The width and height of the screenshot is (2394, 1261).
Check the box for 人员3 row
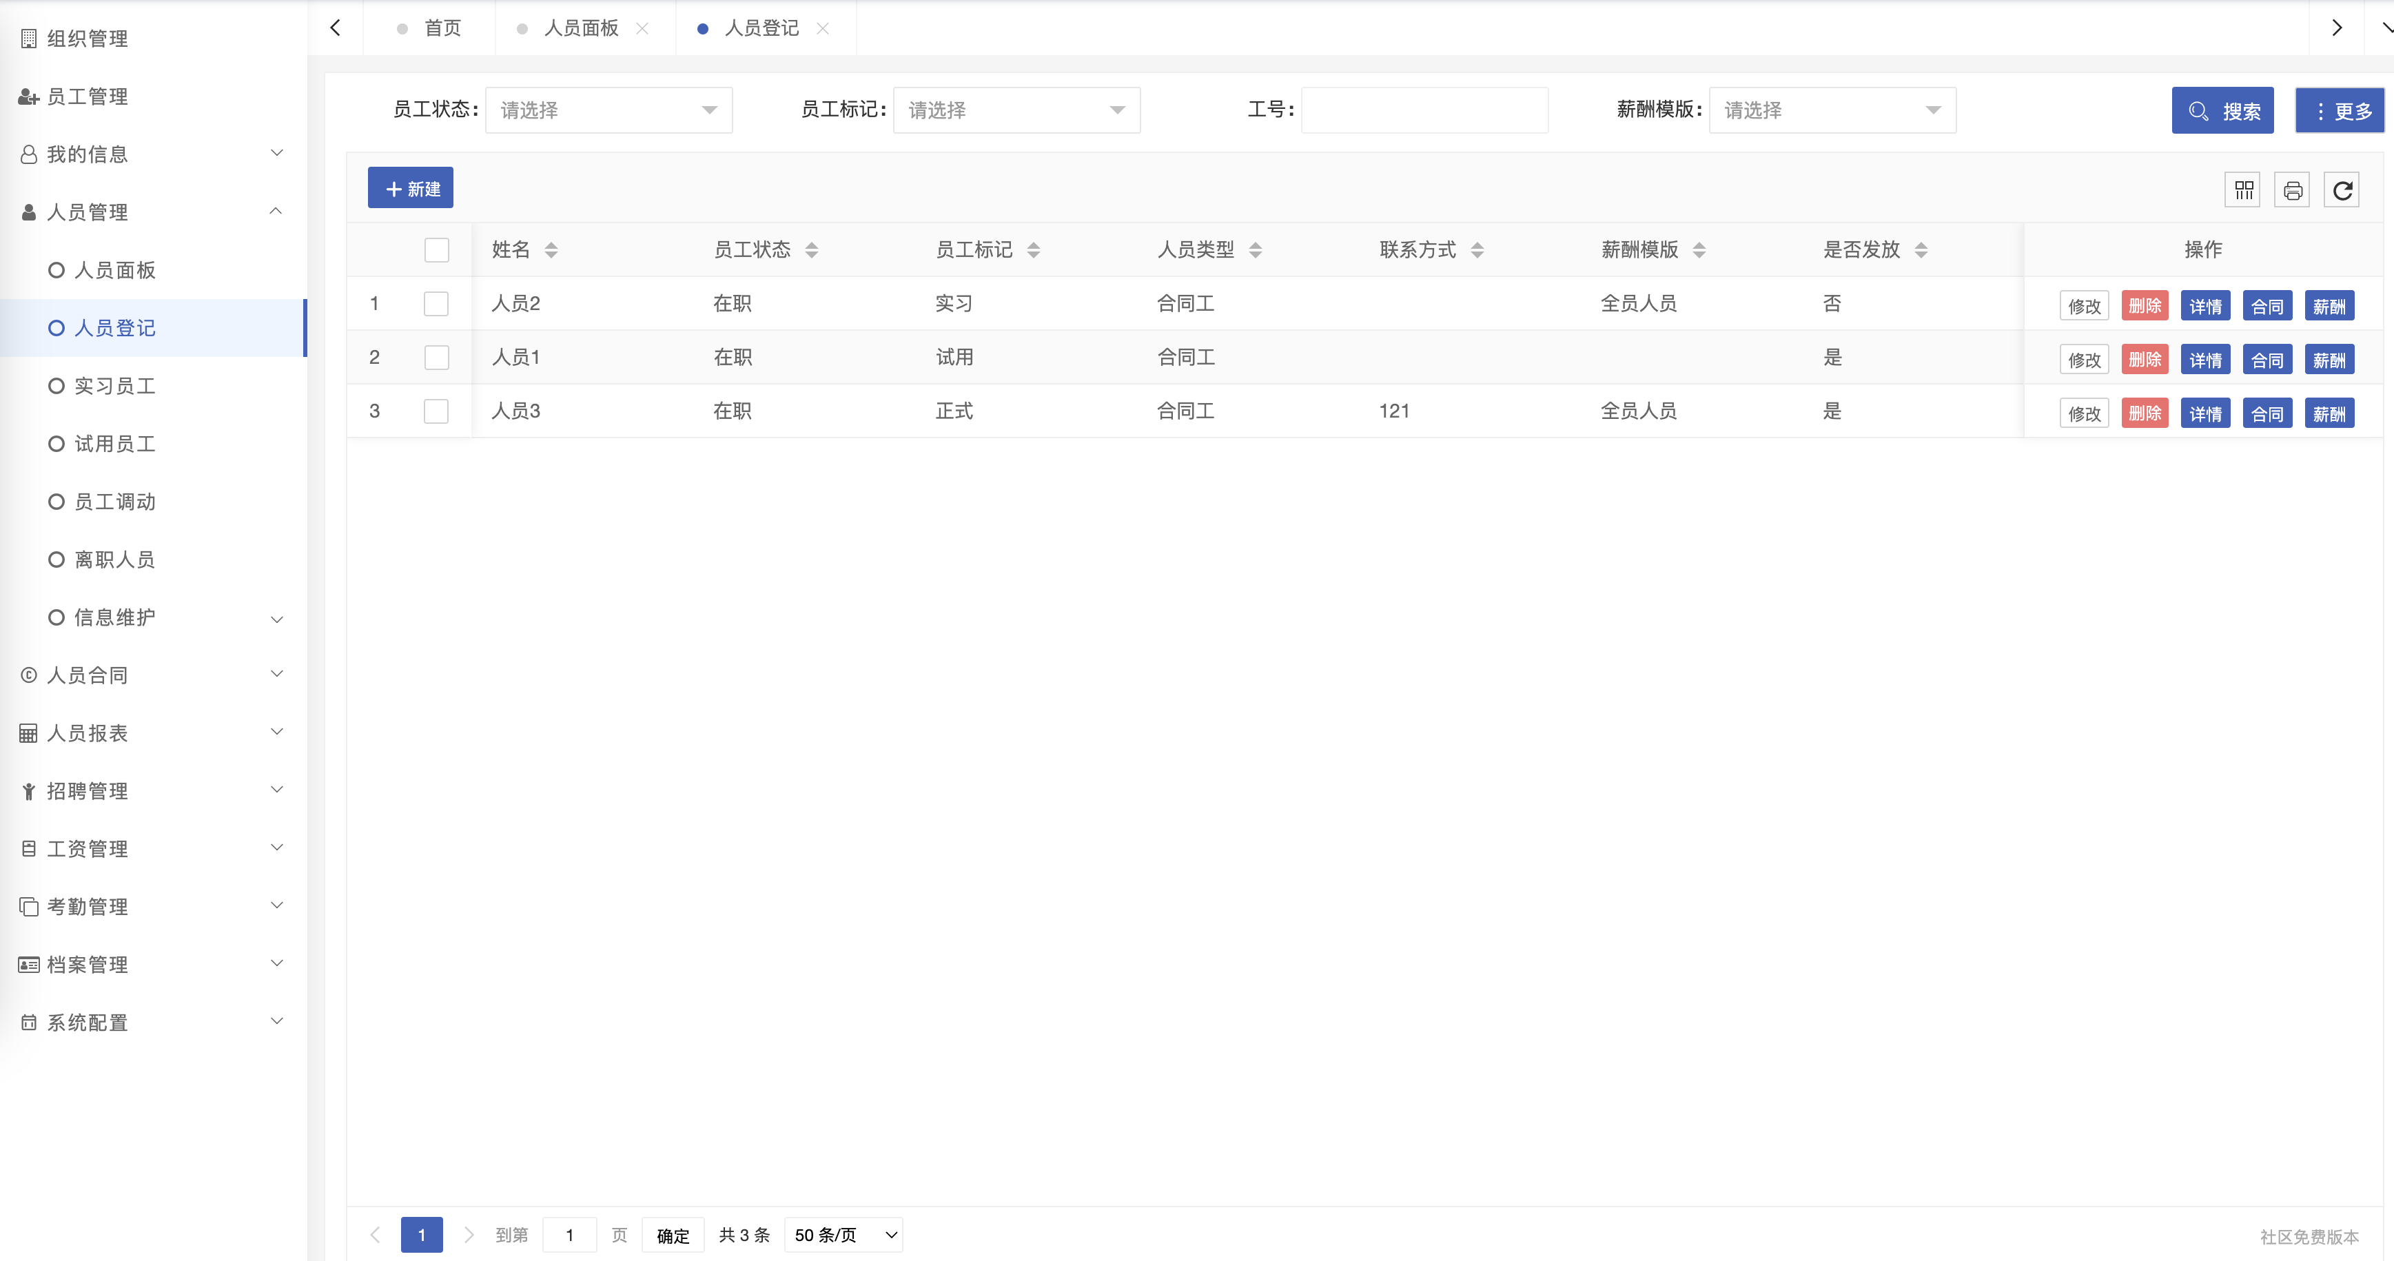(437, 411)
